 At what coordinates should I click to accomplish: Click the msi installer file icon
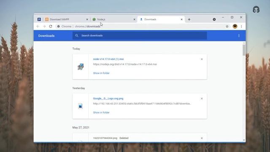click(81, 67)
